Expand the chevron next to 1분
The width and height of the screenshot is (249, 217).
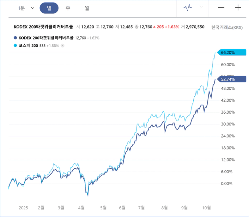coord(32,8)
